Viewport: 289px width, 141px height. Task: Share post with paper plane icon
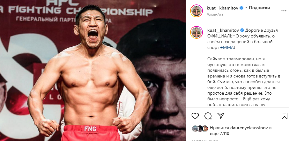(221, 116)
